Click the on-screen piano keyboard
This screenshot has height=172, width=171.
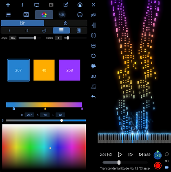[x=134, y=138]
